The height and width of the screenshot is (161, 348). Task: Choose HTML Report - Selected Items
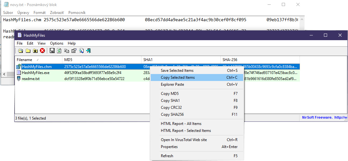click(x=197, y=131)
